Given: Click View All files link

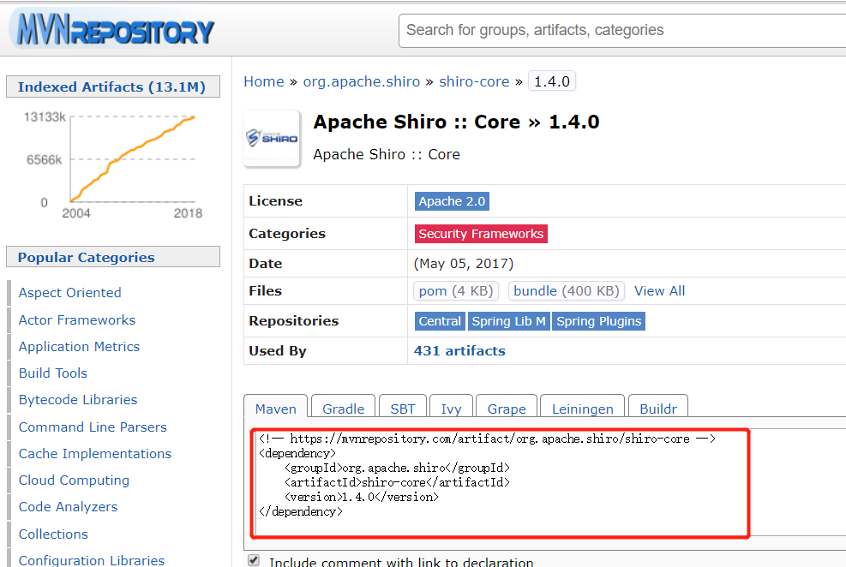Looking at the screenshot, I should coord(659,291).
